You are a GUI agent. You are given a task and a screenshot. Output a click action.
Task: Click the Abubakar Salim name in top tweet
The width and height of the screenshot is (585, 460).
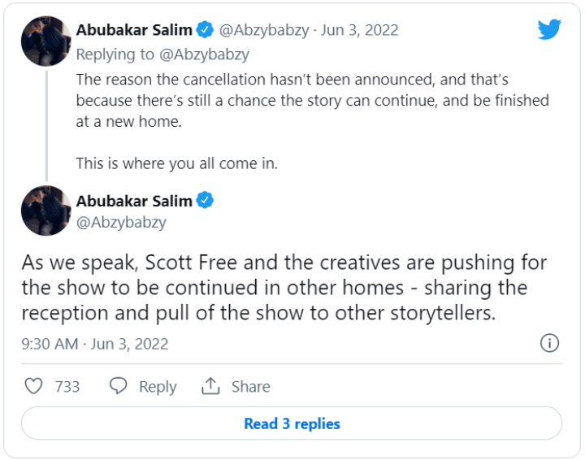point(134,30)
